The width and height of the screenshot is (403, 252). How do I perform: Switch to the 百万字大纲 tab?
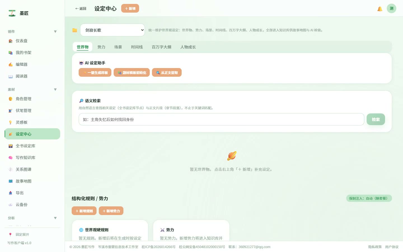pyautogui.click(x=161, y=47)
